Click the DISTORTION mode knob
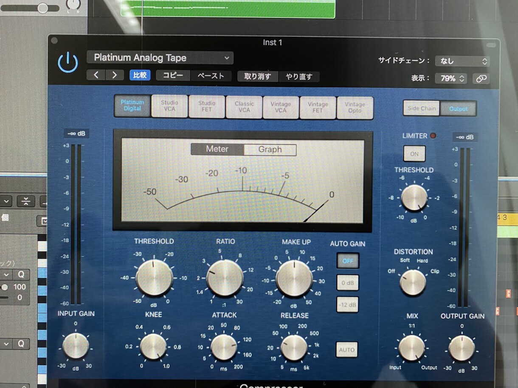 pyautogui.click(x=413, y=282)
